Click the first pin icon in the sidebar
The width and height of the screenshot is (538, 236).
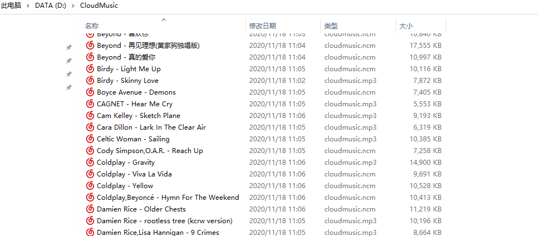[68, 47]
